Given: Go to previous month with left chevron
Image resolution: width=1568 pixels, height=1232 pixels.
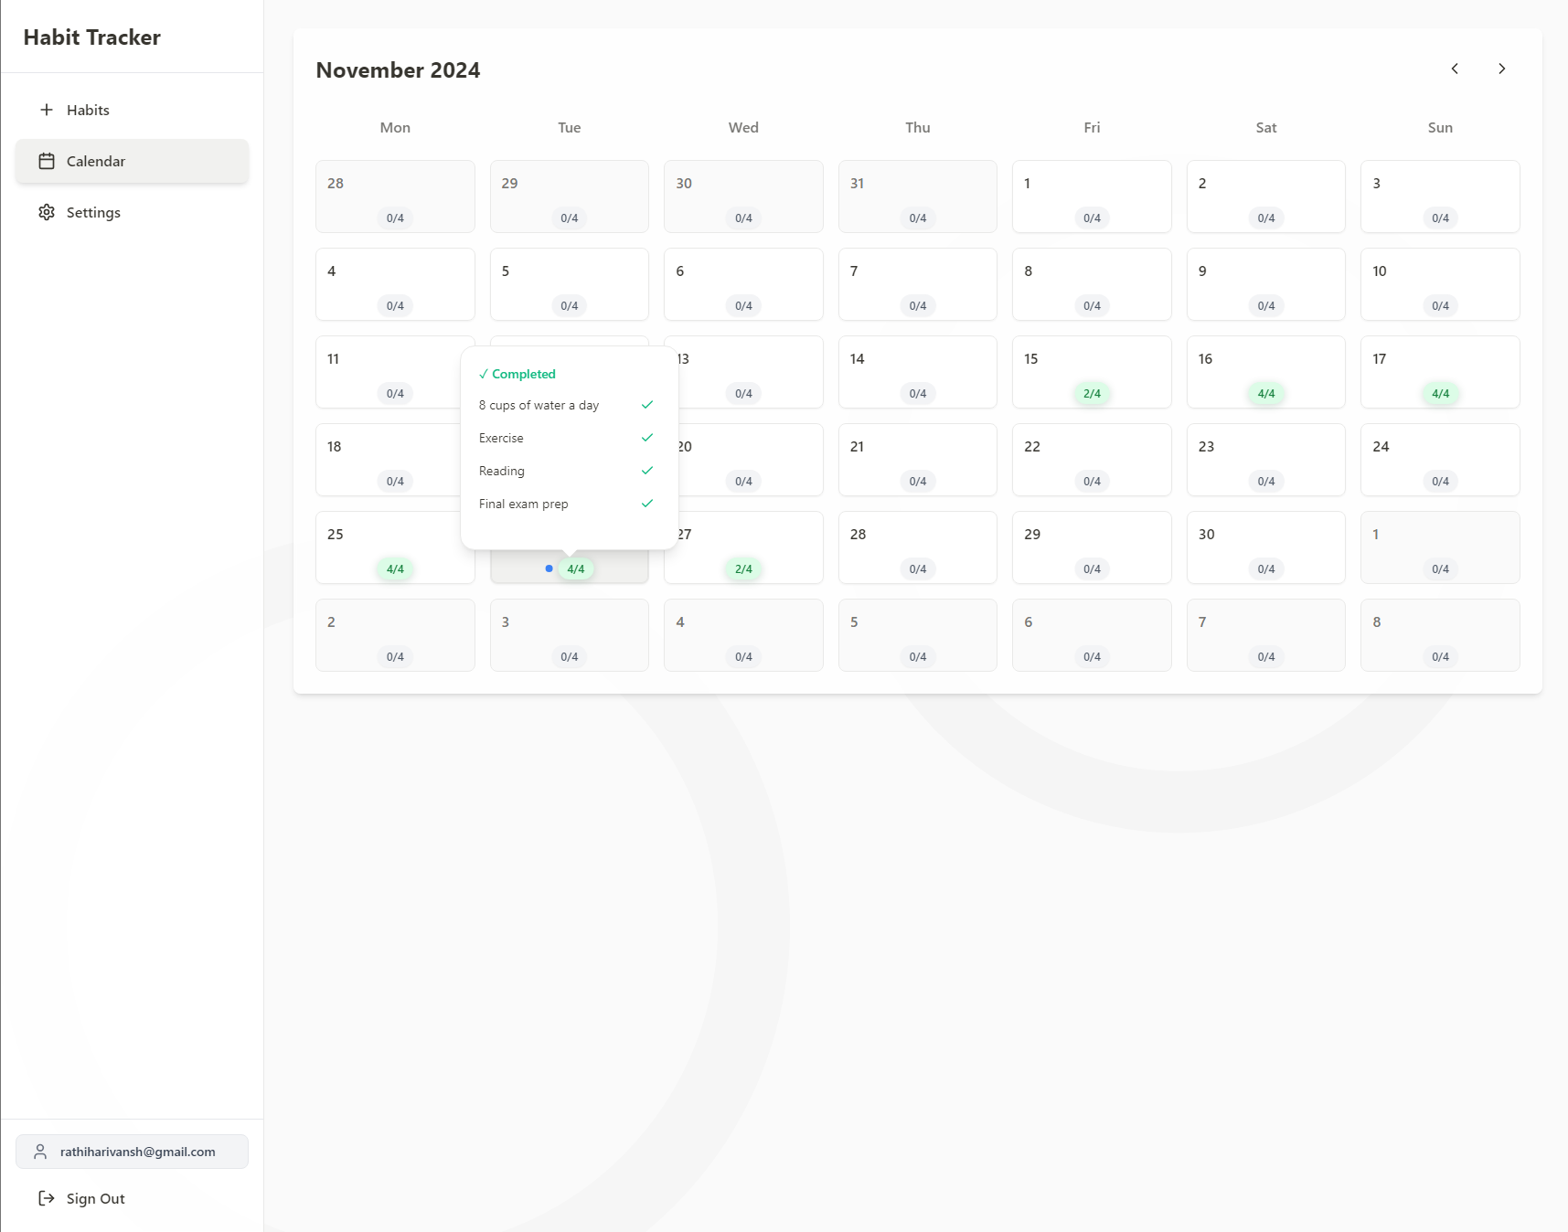Looking at the screenshot, I should coord(1455,69).
